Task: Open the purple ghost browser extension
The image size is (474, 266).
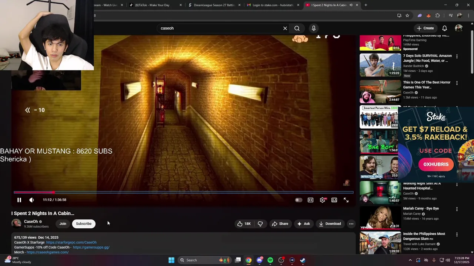Action: click(420, 16)
